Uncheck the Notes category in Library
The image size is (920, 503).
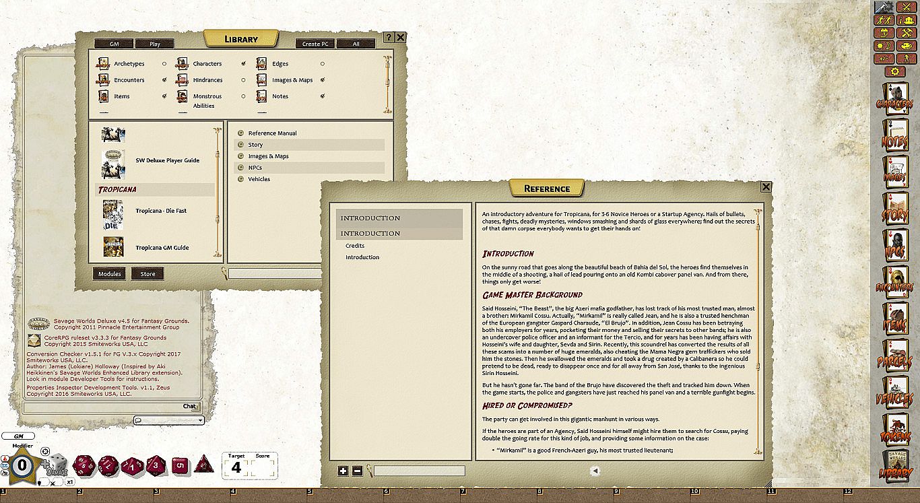pos(322,96)
